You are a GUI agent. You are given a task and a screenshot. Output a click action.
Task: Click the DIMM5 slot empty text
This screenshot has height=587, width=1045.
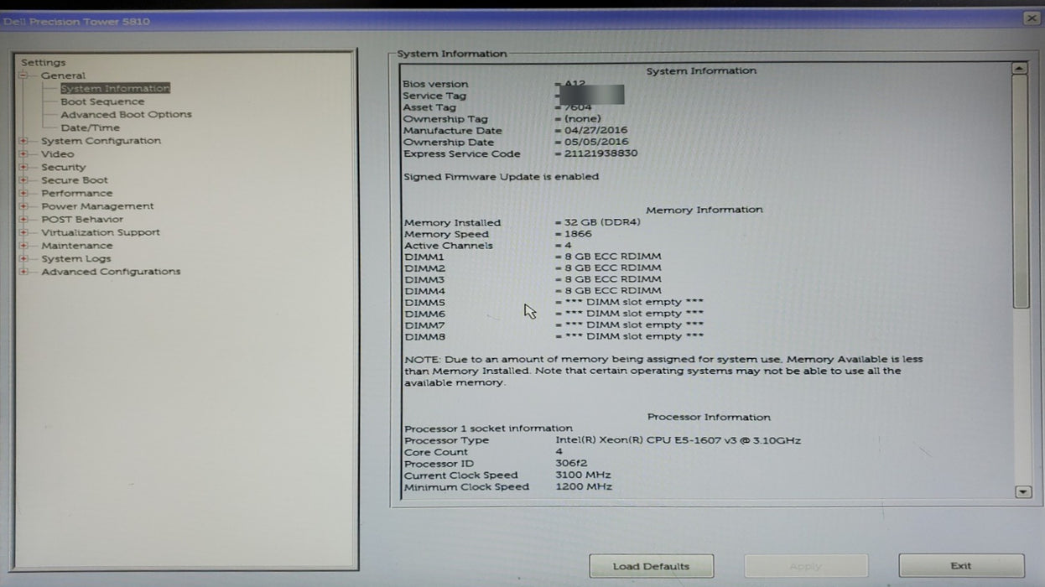(x=634, y=302)
